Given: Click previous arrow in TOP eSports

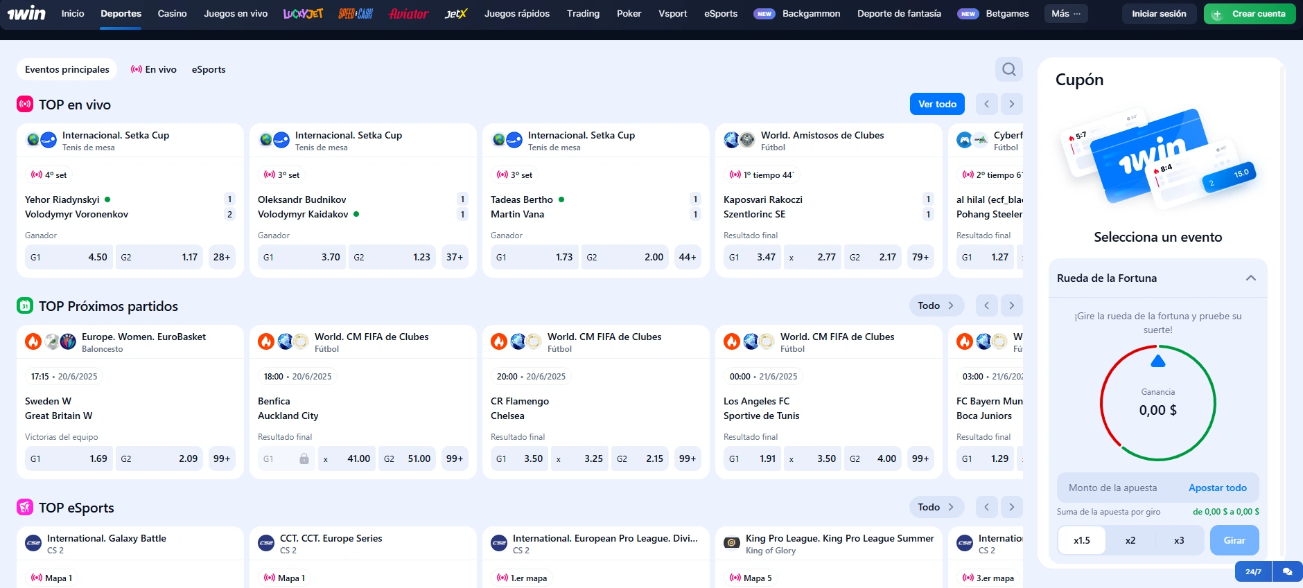Looking at the screenshot, I should (x=987, y=507).
